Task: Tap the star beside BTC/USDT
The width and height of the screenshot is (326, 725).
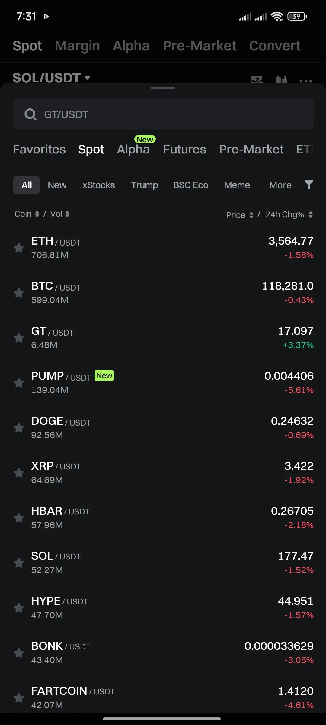Action: (x=19, y=293)
